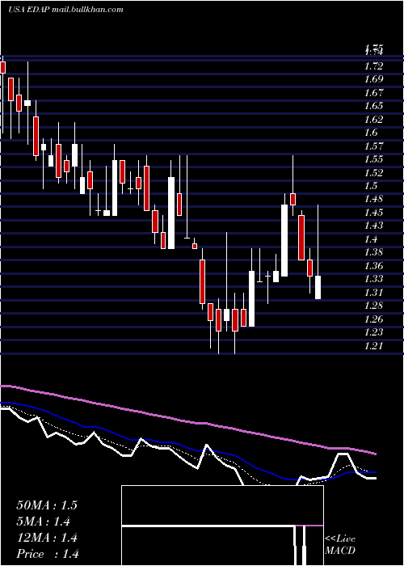The width and height of the screenshot is (404, 566).
Task: Click the 1.21 price axis label
Action: [373, 345]
